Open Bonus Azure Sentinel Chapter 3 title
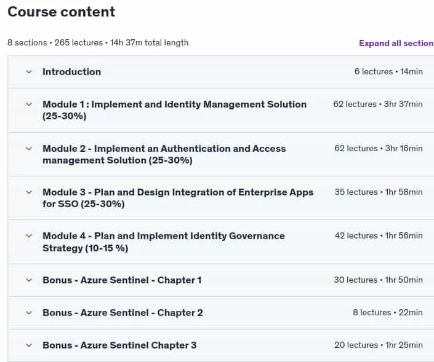Screen dimensions: 434x362 point(119,345)
